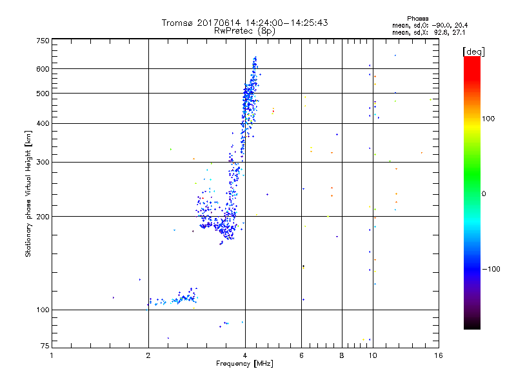This screenshot has height=387, width=516.
Task: Click the 0 label on color bar
Action: (484, 194)
